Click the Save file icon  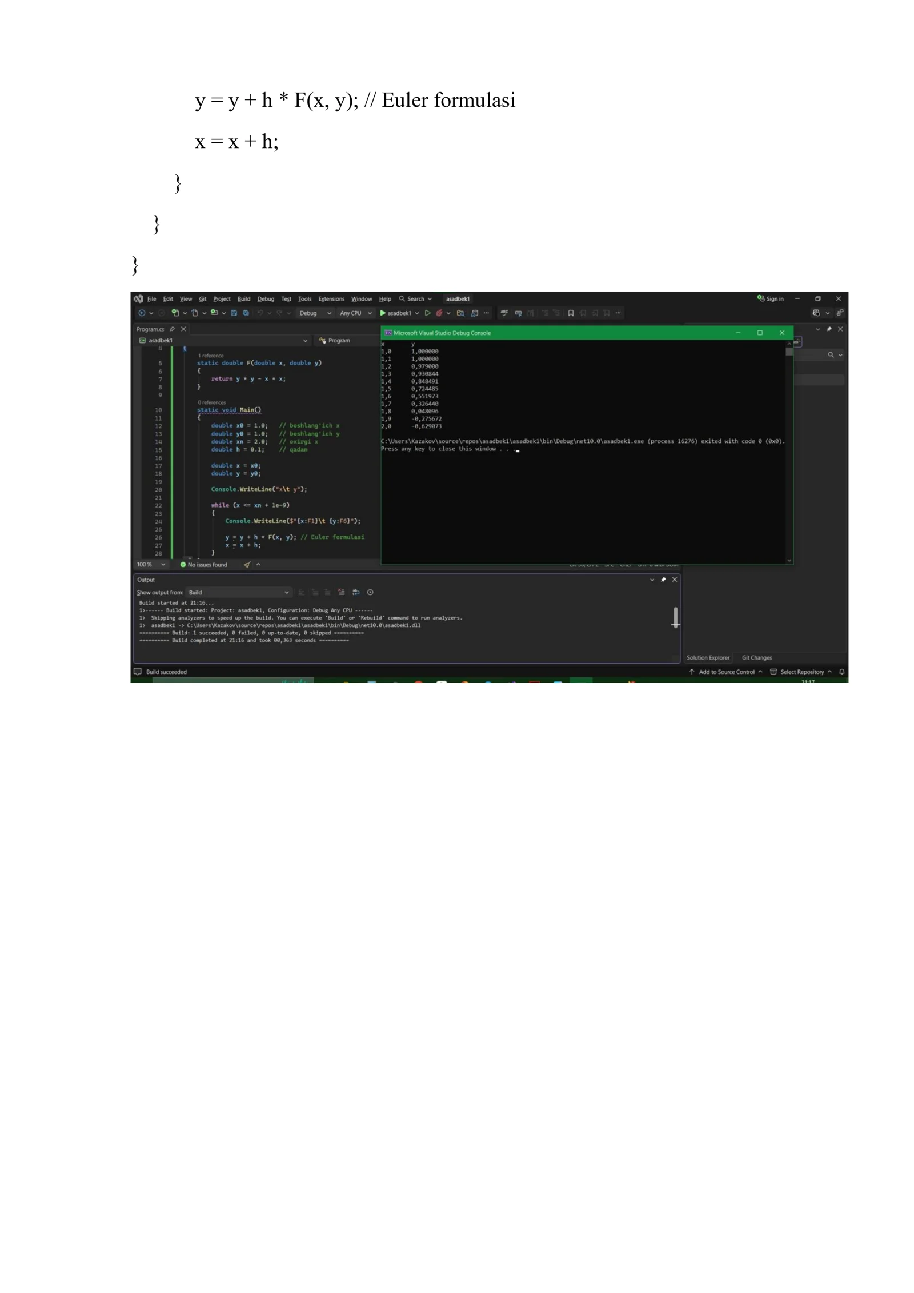click(234, 313)
